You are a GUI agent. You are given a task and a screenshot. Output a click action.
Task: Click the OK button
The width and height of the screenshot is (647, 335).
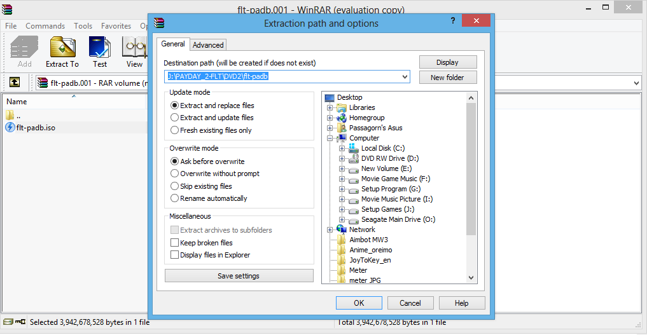[359, 303]
